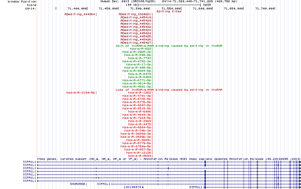Click the 71,650,000 ruler position marker

point(234,9)
